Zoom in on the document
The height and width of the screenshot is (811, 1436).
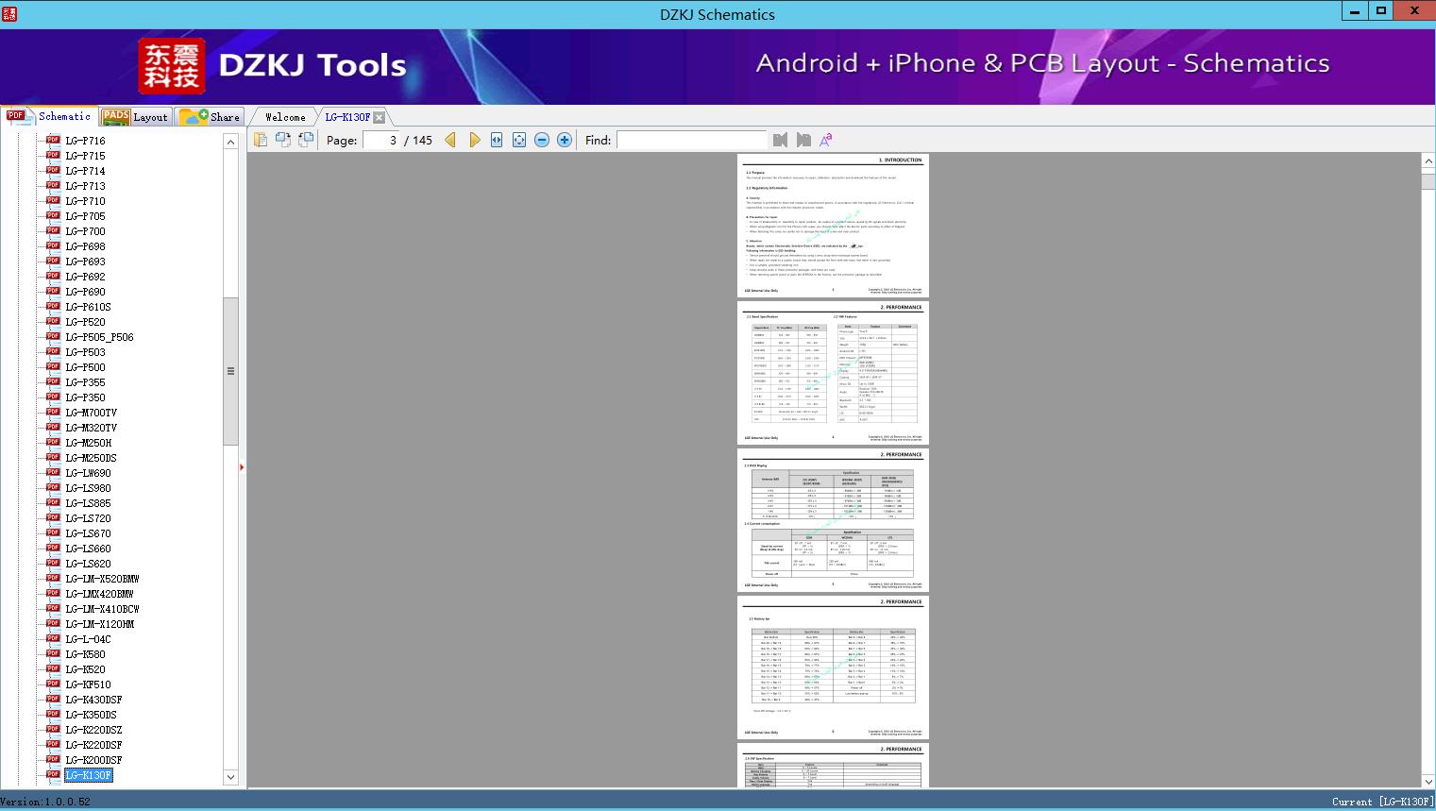(565, 140)
